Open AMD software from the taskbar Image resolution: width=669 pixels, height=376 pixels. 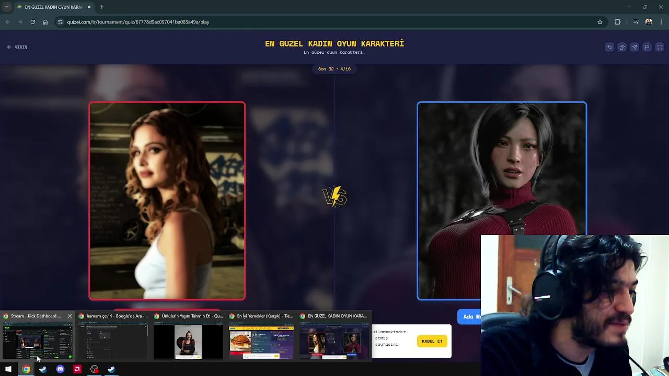point(77,369)
